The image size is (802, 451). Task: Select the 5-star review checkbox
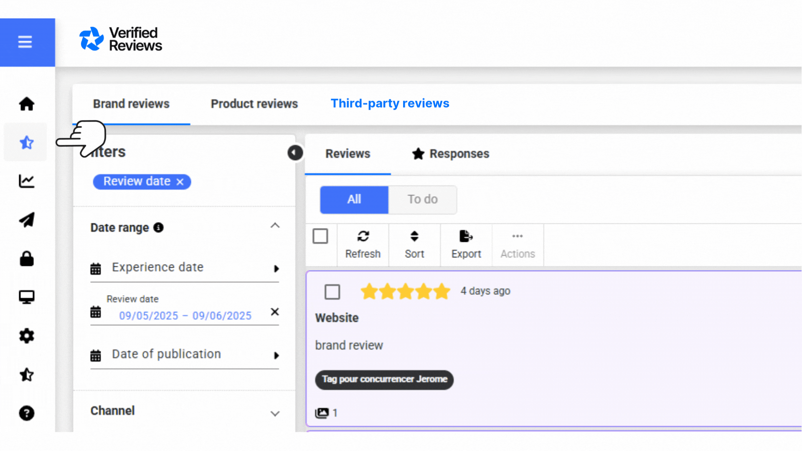pyautogui.click(x=332, y=291)
